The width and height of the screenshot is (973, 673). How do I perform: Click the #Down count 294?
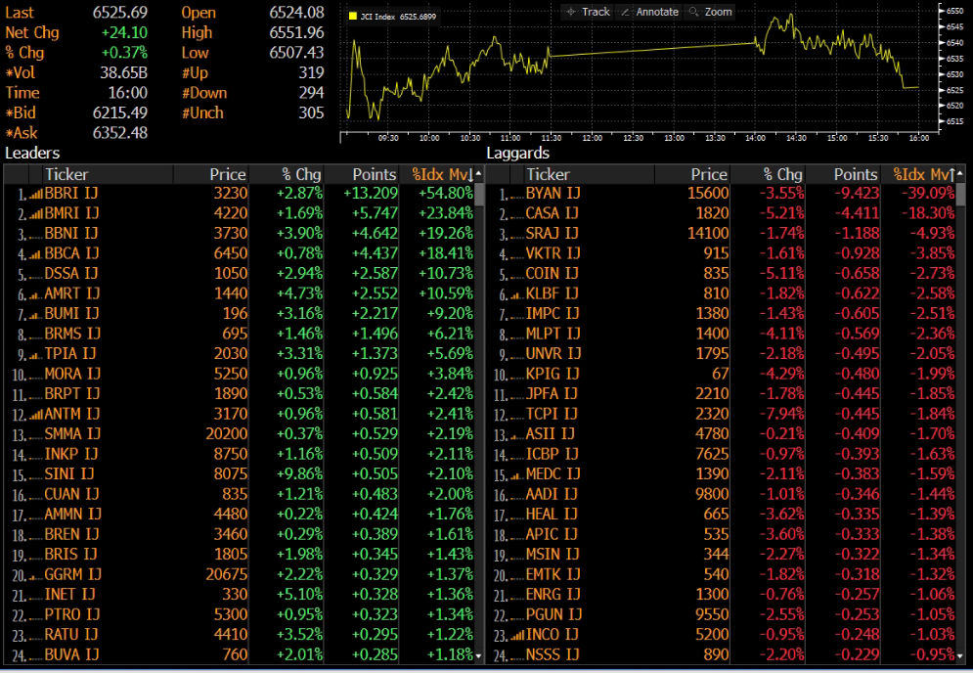pyautogui.click(x=312, y=93)
